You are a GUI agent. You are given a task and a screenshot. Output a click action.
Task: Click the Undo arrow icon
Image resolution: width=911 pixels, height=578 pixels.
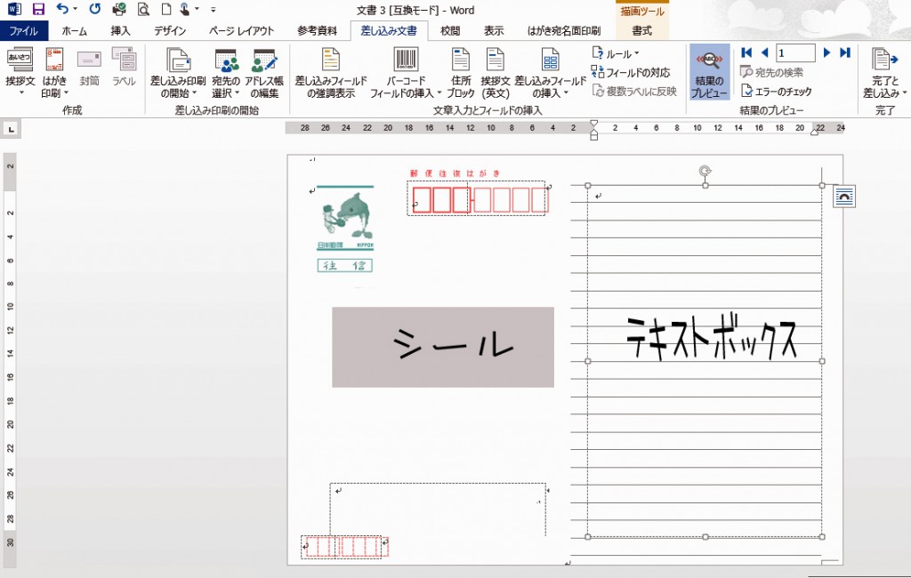(x=61, y=10)
